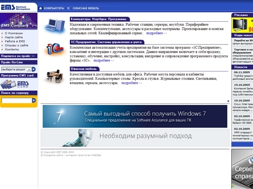The width and height of the screenshot is (253, 189).
Task: Click Программа EMS card header
Action: click(x=19, y=76)
